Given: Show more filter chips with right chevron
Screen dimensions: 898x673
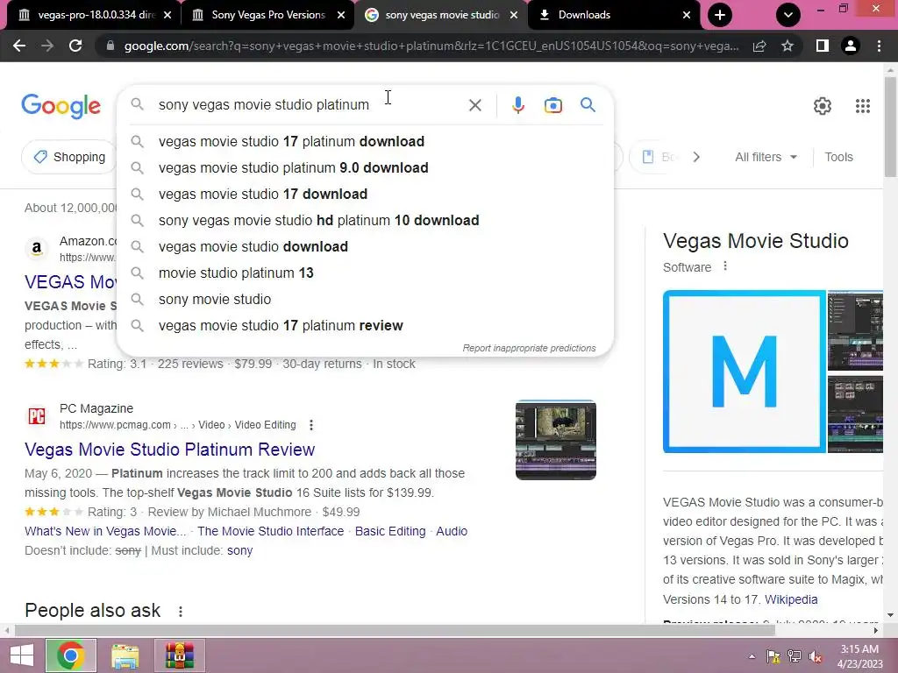Looking at the screenshot, I should tap(696, 157).
